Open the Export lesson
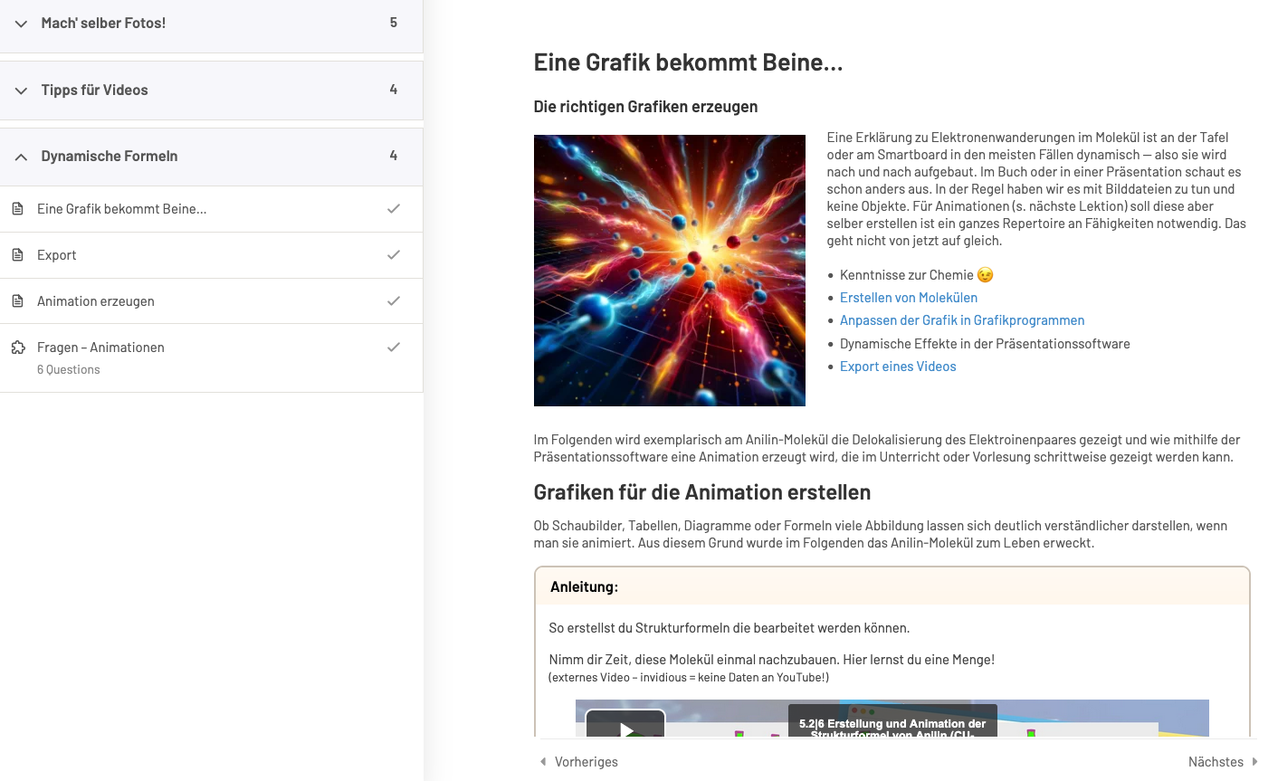The image size is (1278, 781). click(57, 255)
